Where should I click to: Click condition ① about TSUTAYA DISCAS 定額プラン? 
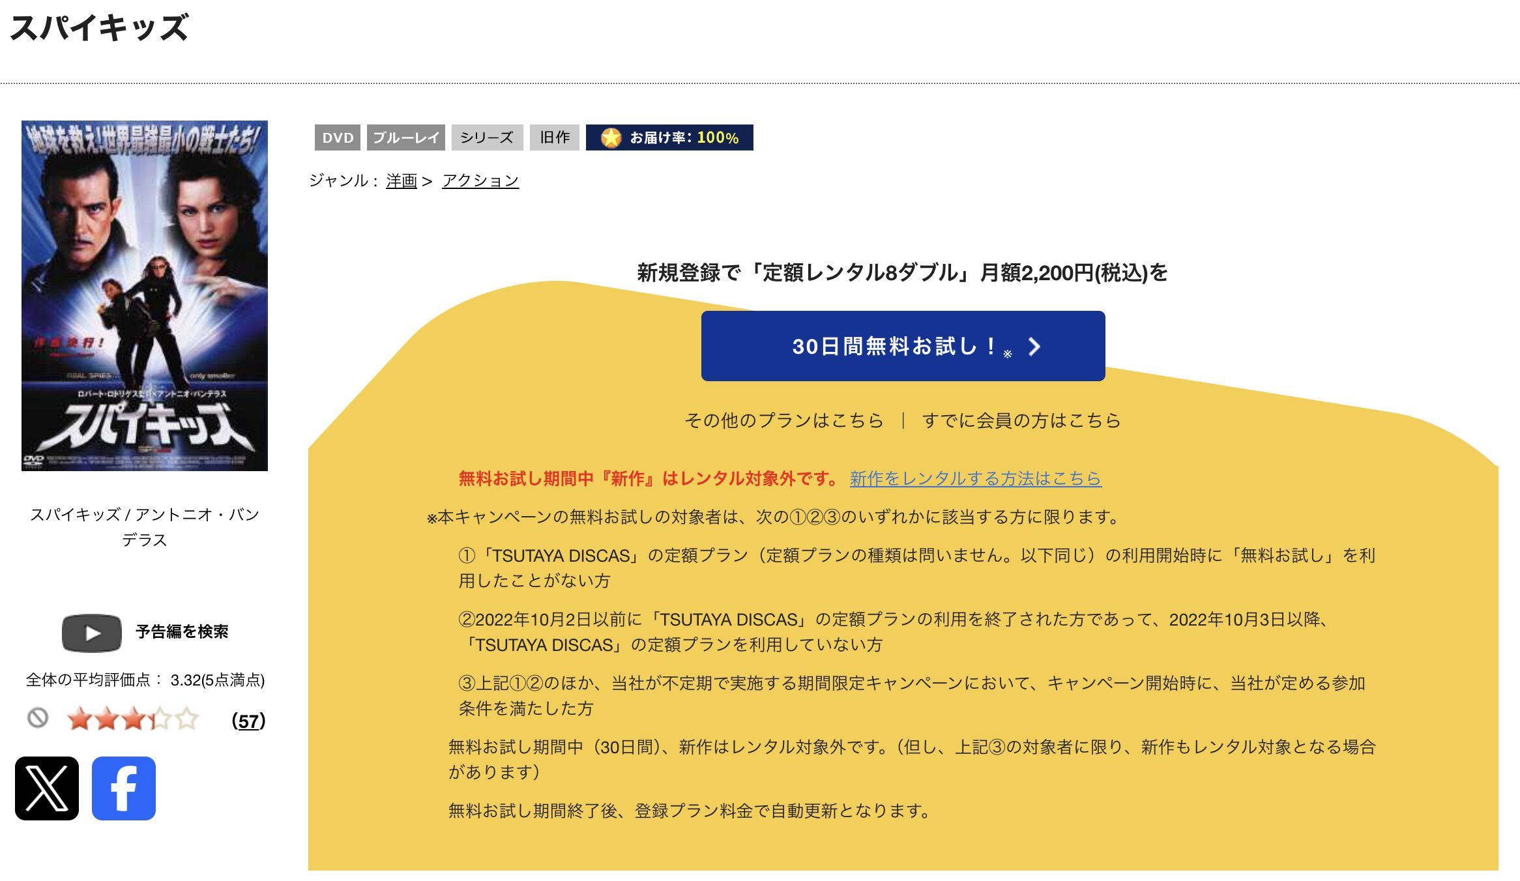(917, 568)
